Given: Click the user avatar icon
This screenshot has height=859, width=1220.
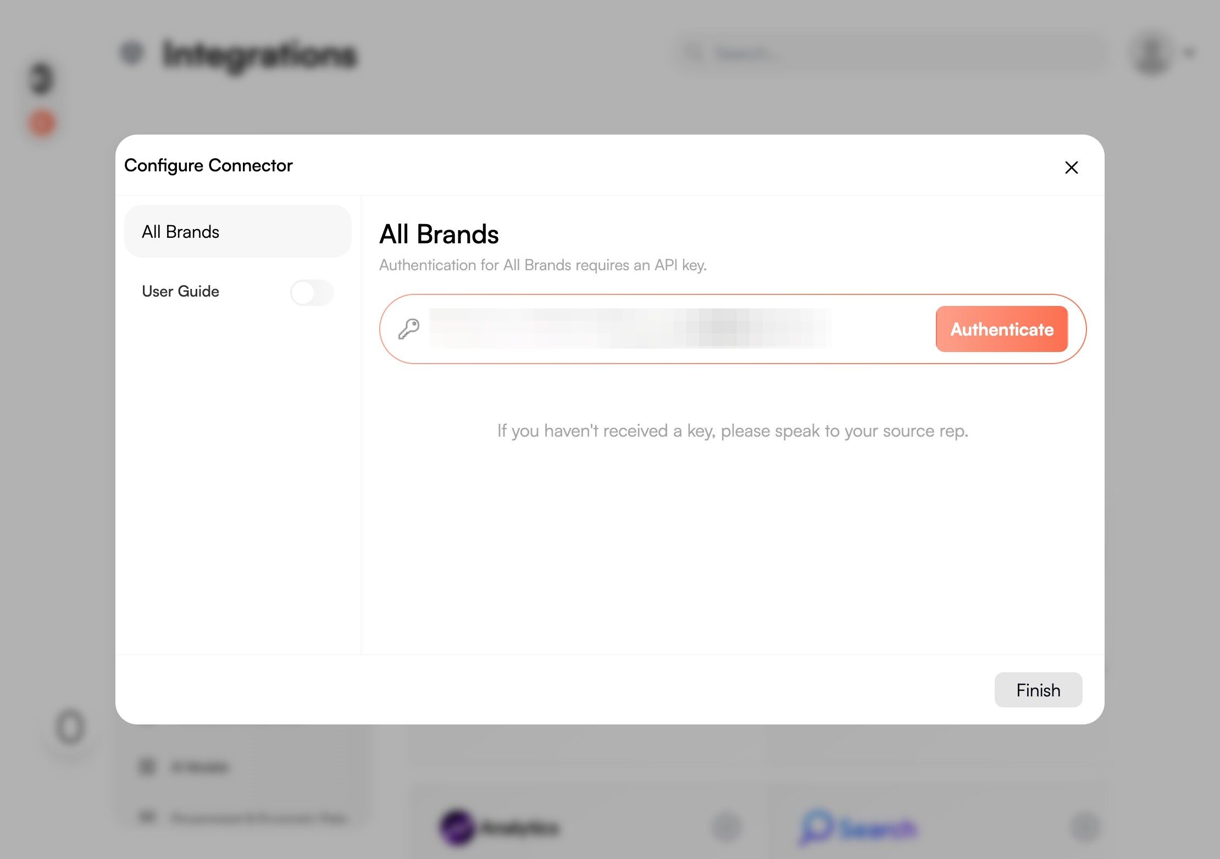Looking at the screenshot, I should 1151,54.
